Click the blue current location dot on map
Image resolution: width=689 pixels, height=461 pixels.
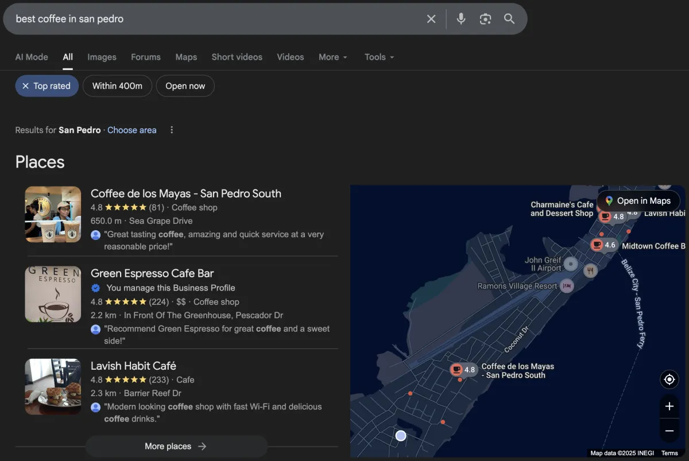(x=401, y=436)
